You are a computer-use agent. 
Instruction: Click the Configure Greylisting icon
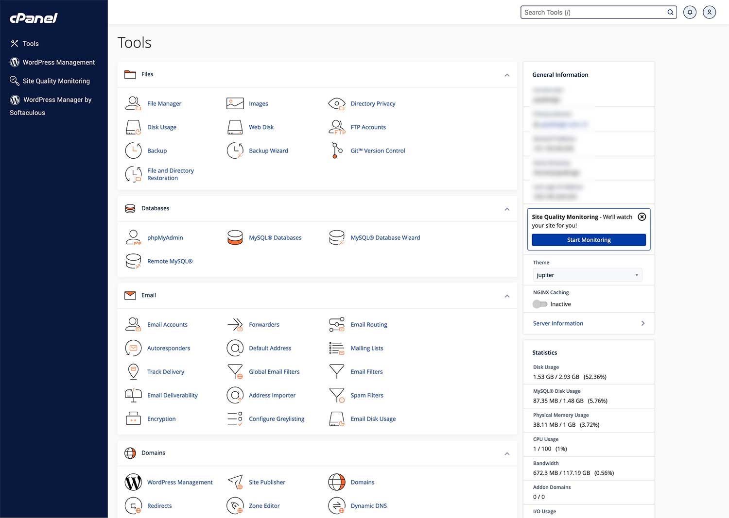(235, 419)
